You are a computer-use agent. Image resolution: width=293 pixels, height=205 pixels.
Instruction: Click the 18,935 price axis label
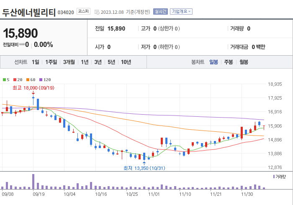pos(275,84)
